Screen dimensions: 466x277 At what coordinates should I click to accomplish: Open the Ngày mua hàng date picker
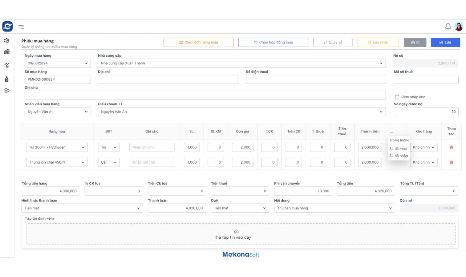[58, 63]
